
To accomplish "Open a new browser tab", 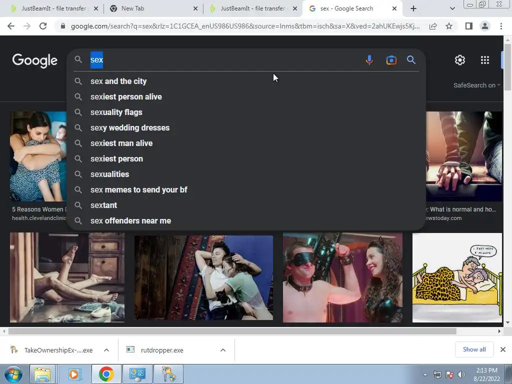I will pos(413,8).
